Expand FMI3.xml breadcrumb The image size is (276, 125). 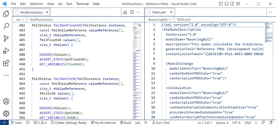point(183,20)
